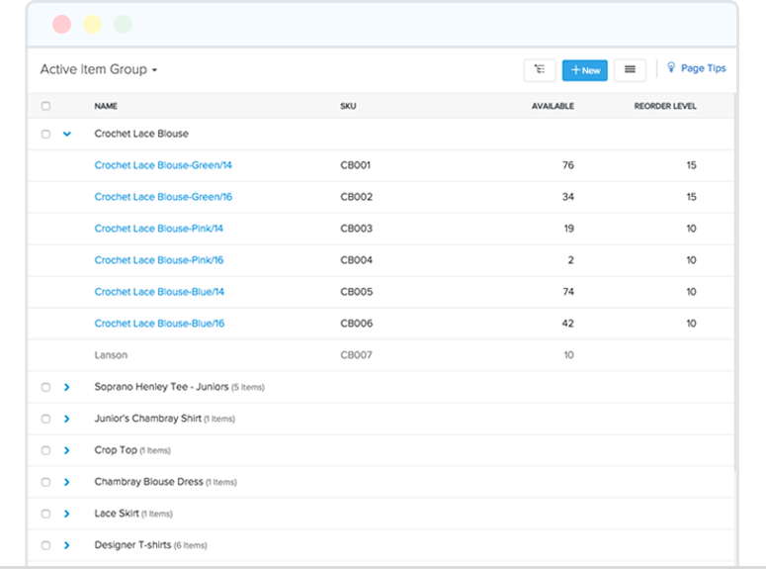The image size is (766, 569).
Task: Tick the Lace Skirt group checkbox
Action: (45, 514)
